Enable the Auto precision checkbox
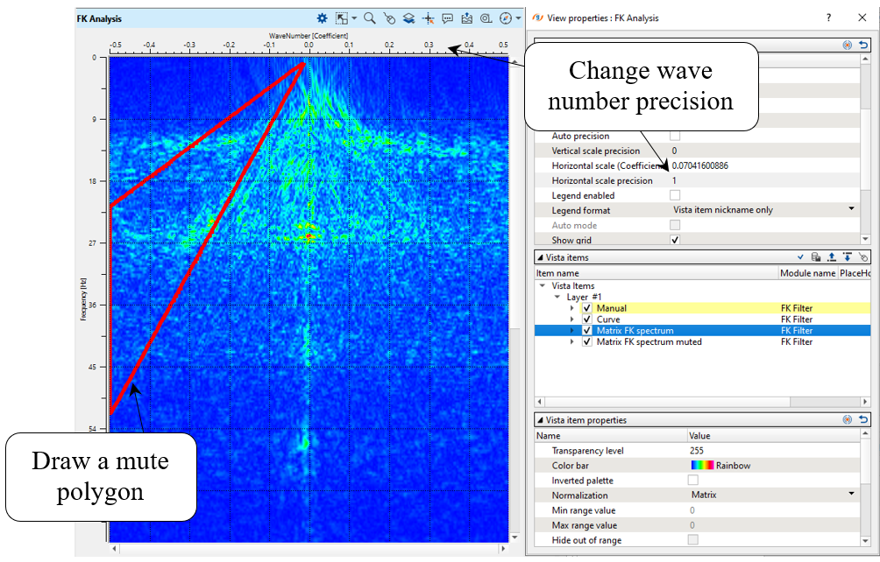 click(x=675, y=136)
